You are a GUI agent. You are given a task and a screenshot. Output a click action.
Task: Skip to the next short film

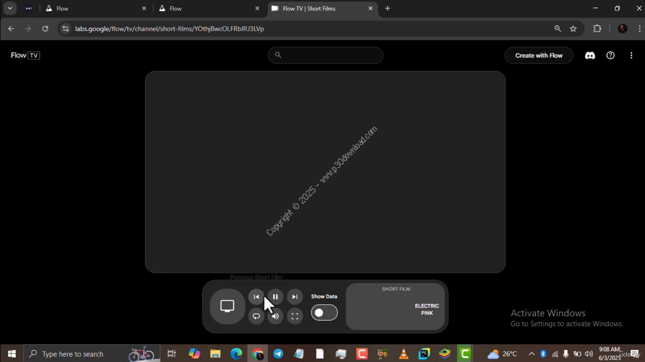coord(295,297)
